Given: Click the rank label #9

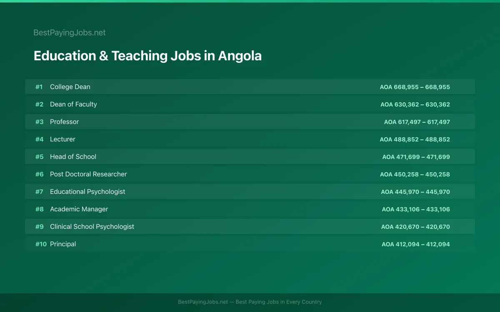Looking at the screenshot, I should click(x=39, y=227).
